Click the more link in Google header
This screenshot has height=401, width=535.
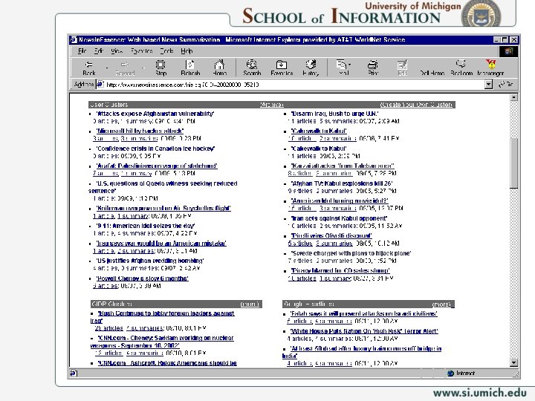[x=441, y=304]
